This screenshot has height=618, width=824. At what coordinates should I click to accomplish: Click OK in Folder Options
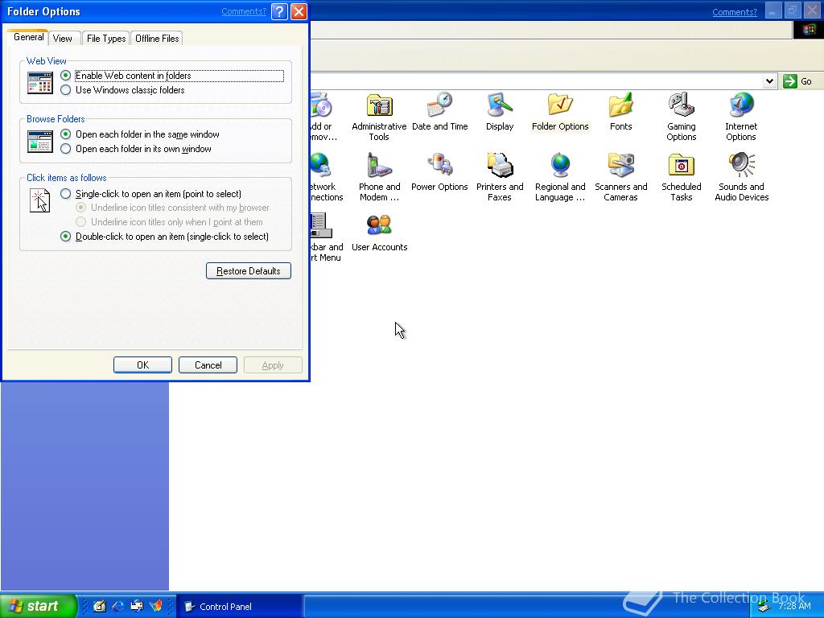click(142, 365)
